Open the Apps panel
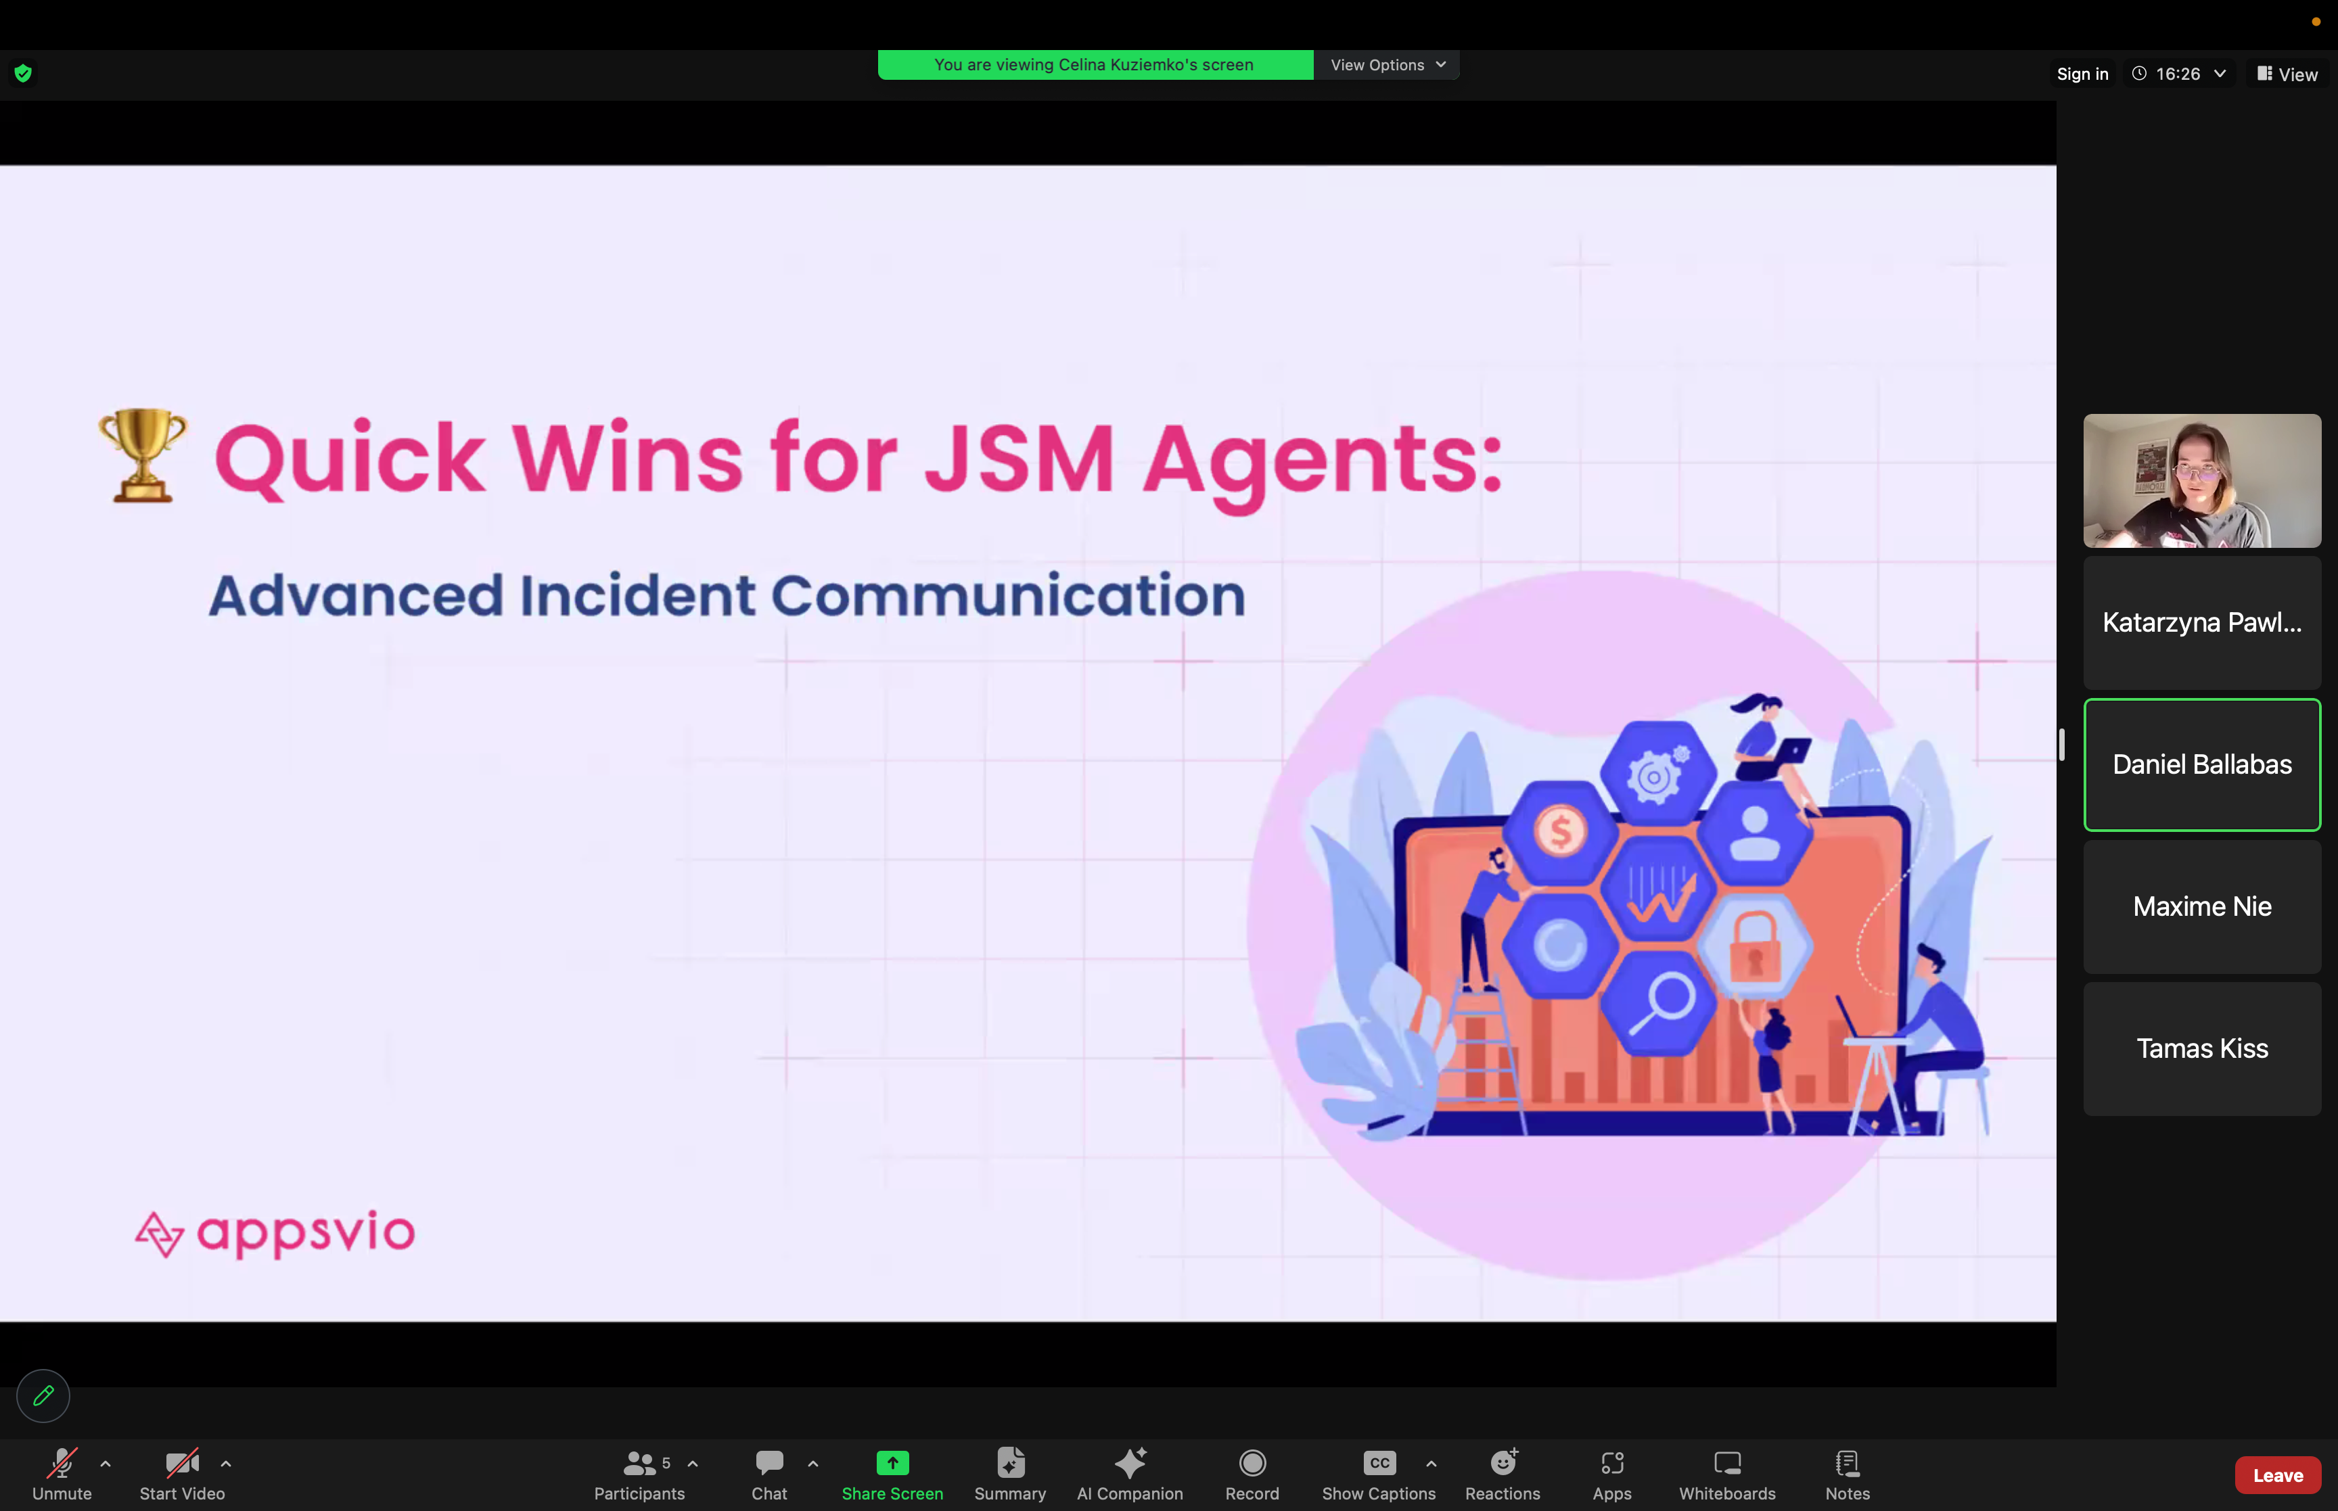 1611,1474
